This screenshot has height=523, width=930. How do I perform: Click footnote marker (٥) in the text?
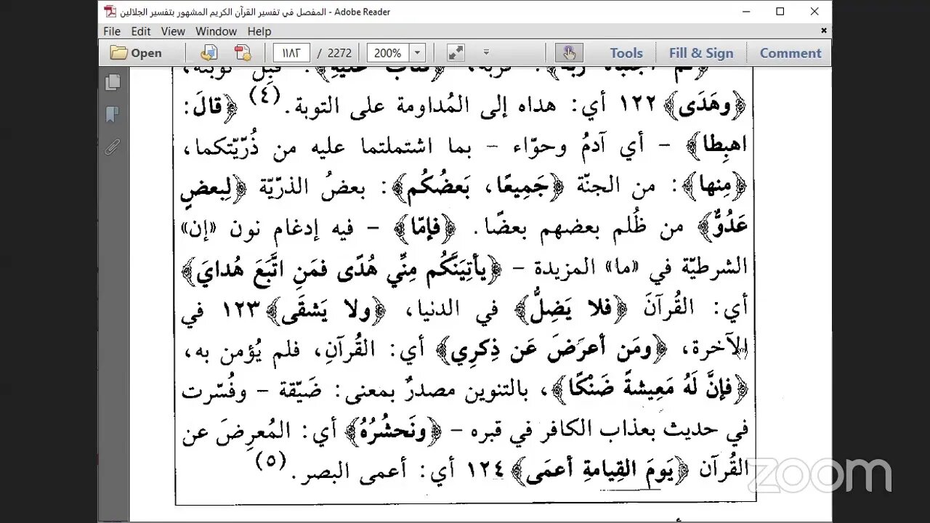[271, 461]
